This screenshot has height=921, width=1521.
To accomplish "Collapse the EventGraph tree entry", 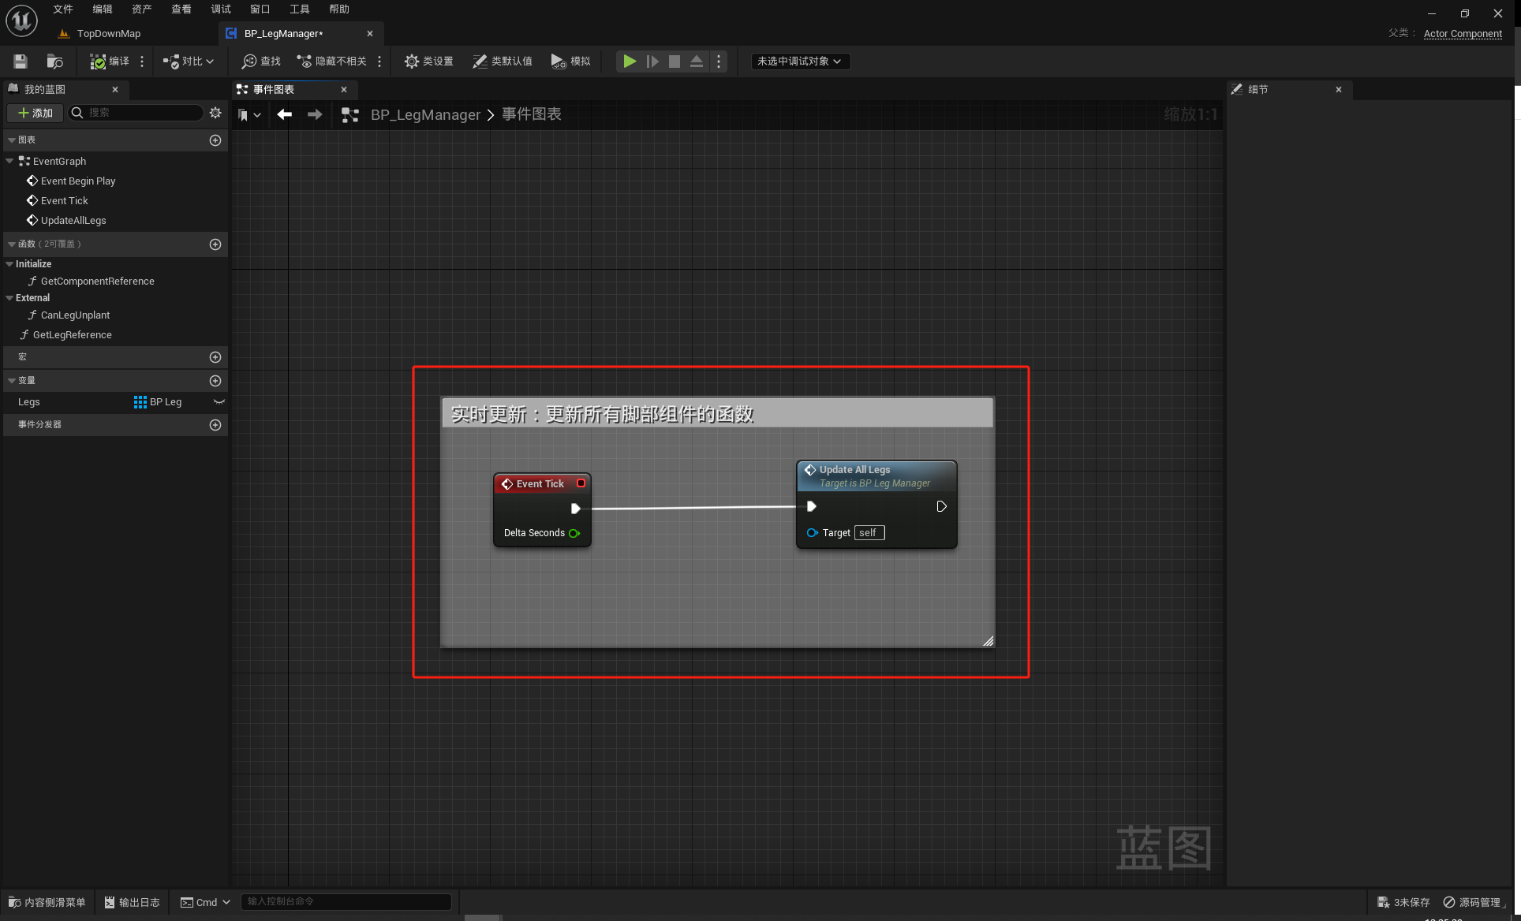I will pyautogui.click(x=9, y=161).
